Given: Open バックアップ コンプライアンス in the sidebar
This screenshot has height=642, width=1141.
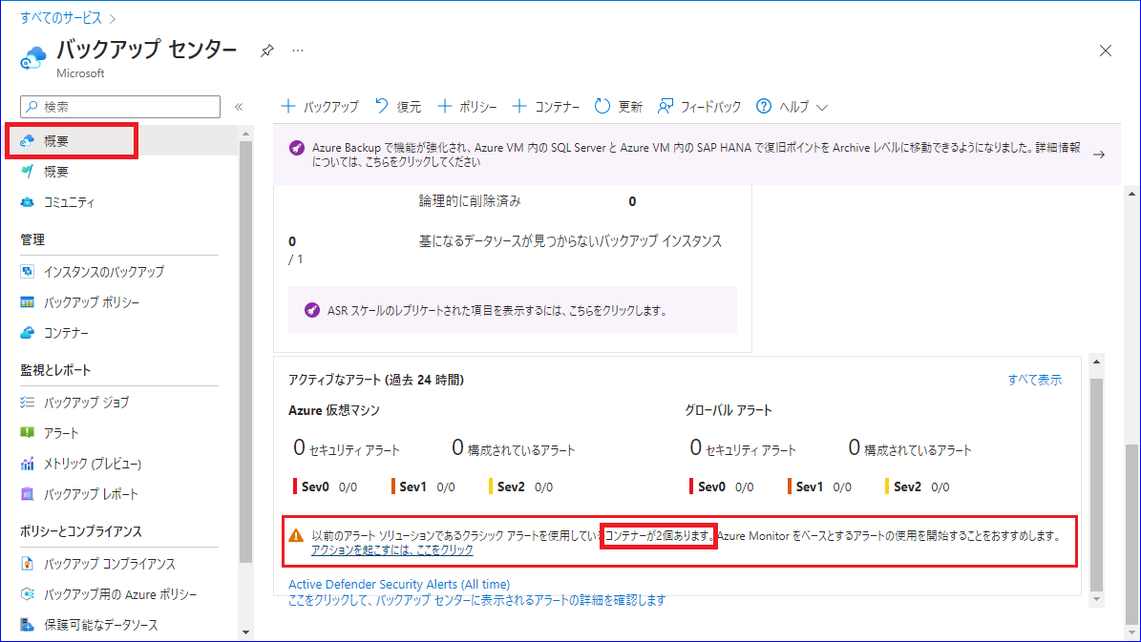Looking at the screenshot, I should click(109, 564).
